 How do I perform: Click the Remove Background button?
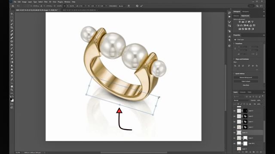point(246,77)
